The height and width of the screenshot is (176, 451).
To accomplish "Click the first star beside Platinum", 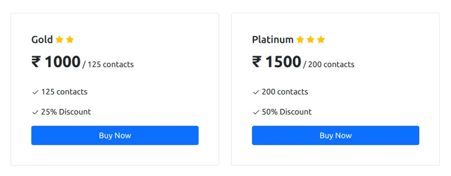I will point(300,39).
